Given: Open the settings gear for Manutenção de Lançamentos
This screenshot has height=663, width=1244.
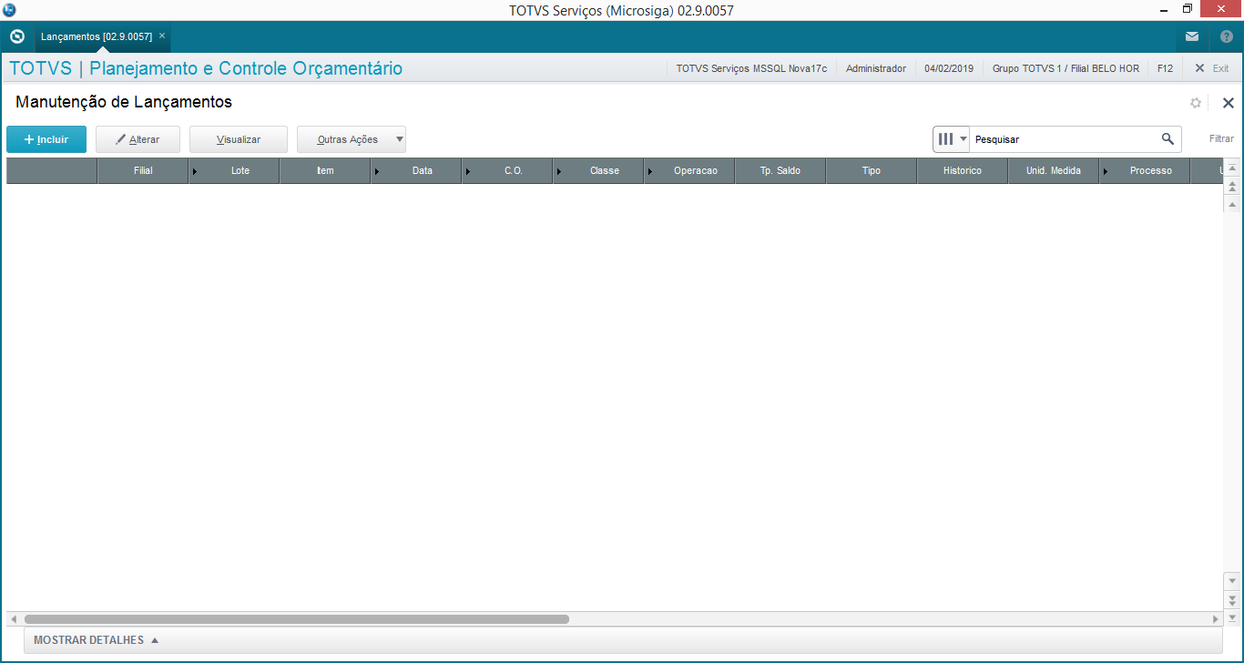Looking at the screenshot, I should (x=1196, y=103).
